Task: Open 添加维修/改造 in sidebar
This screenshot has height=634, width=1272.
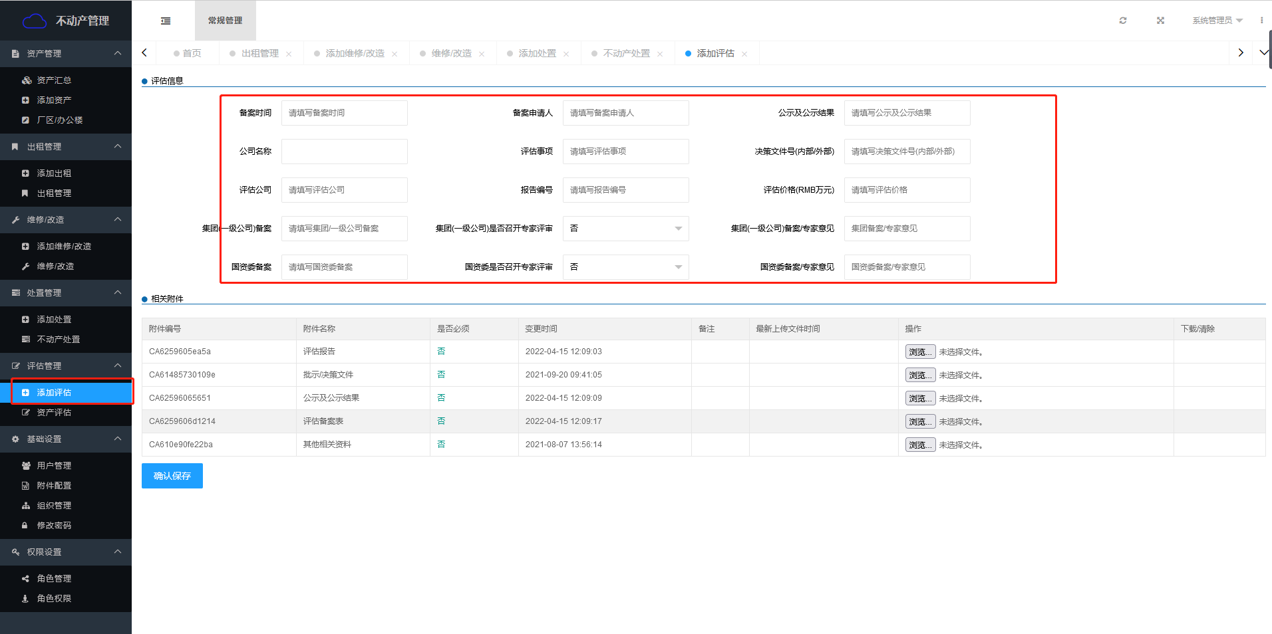Action: pos(66,247)
